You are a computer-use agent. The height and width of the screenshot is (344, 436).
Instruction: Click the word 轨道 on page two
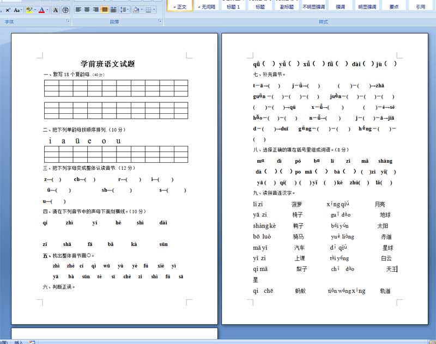point(385,291)
